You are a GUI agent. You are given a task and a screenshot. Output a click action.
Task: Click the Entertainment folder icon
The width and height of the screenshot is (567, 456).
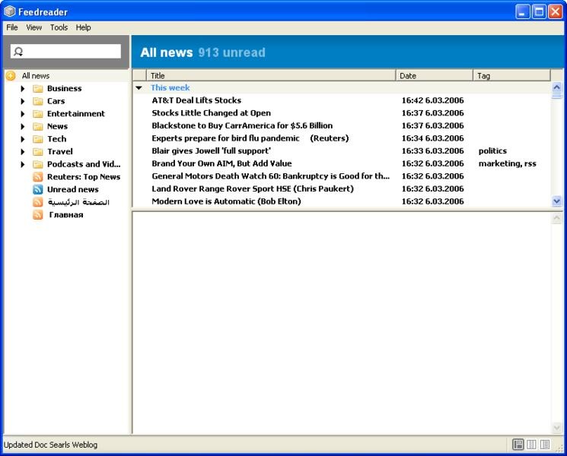click(37, 114)
